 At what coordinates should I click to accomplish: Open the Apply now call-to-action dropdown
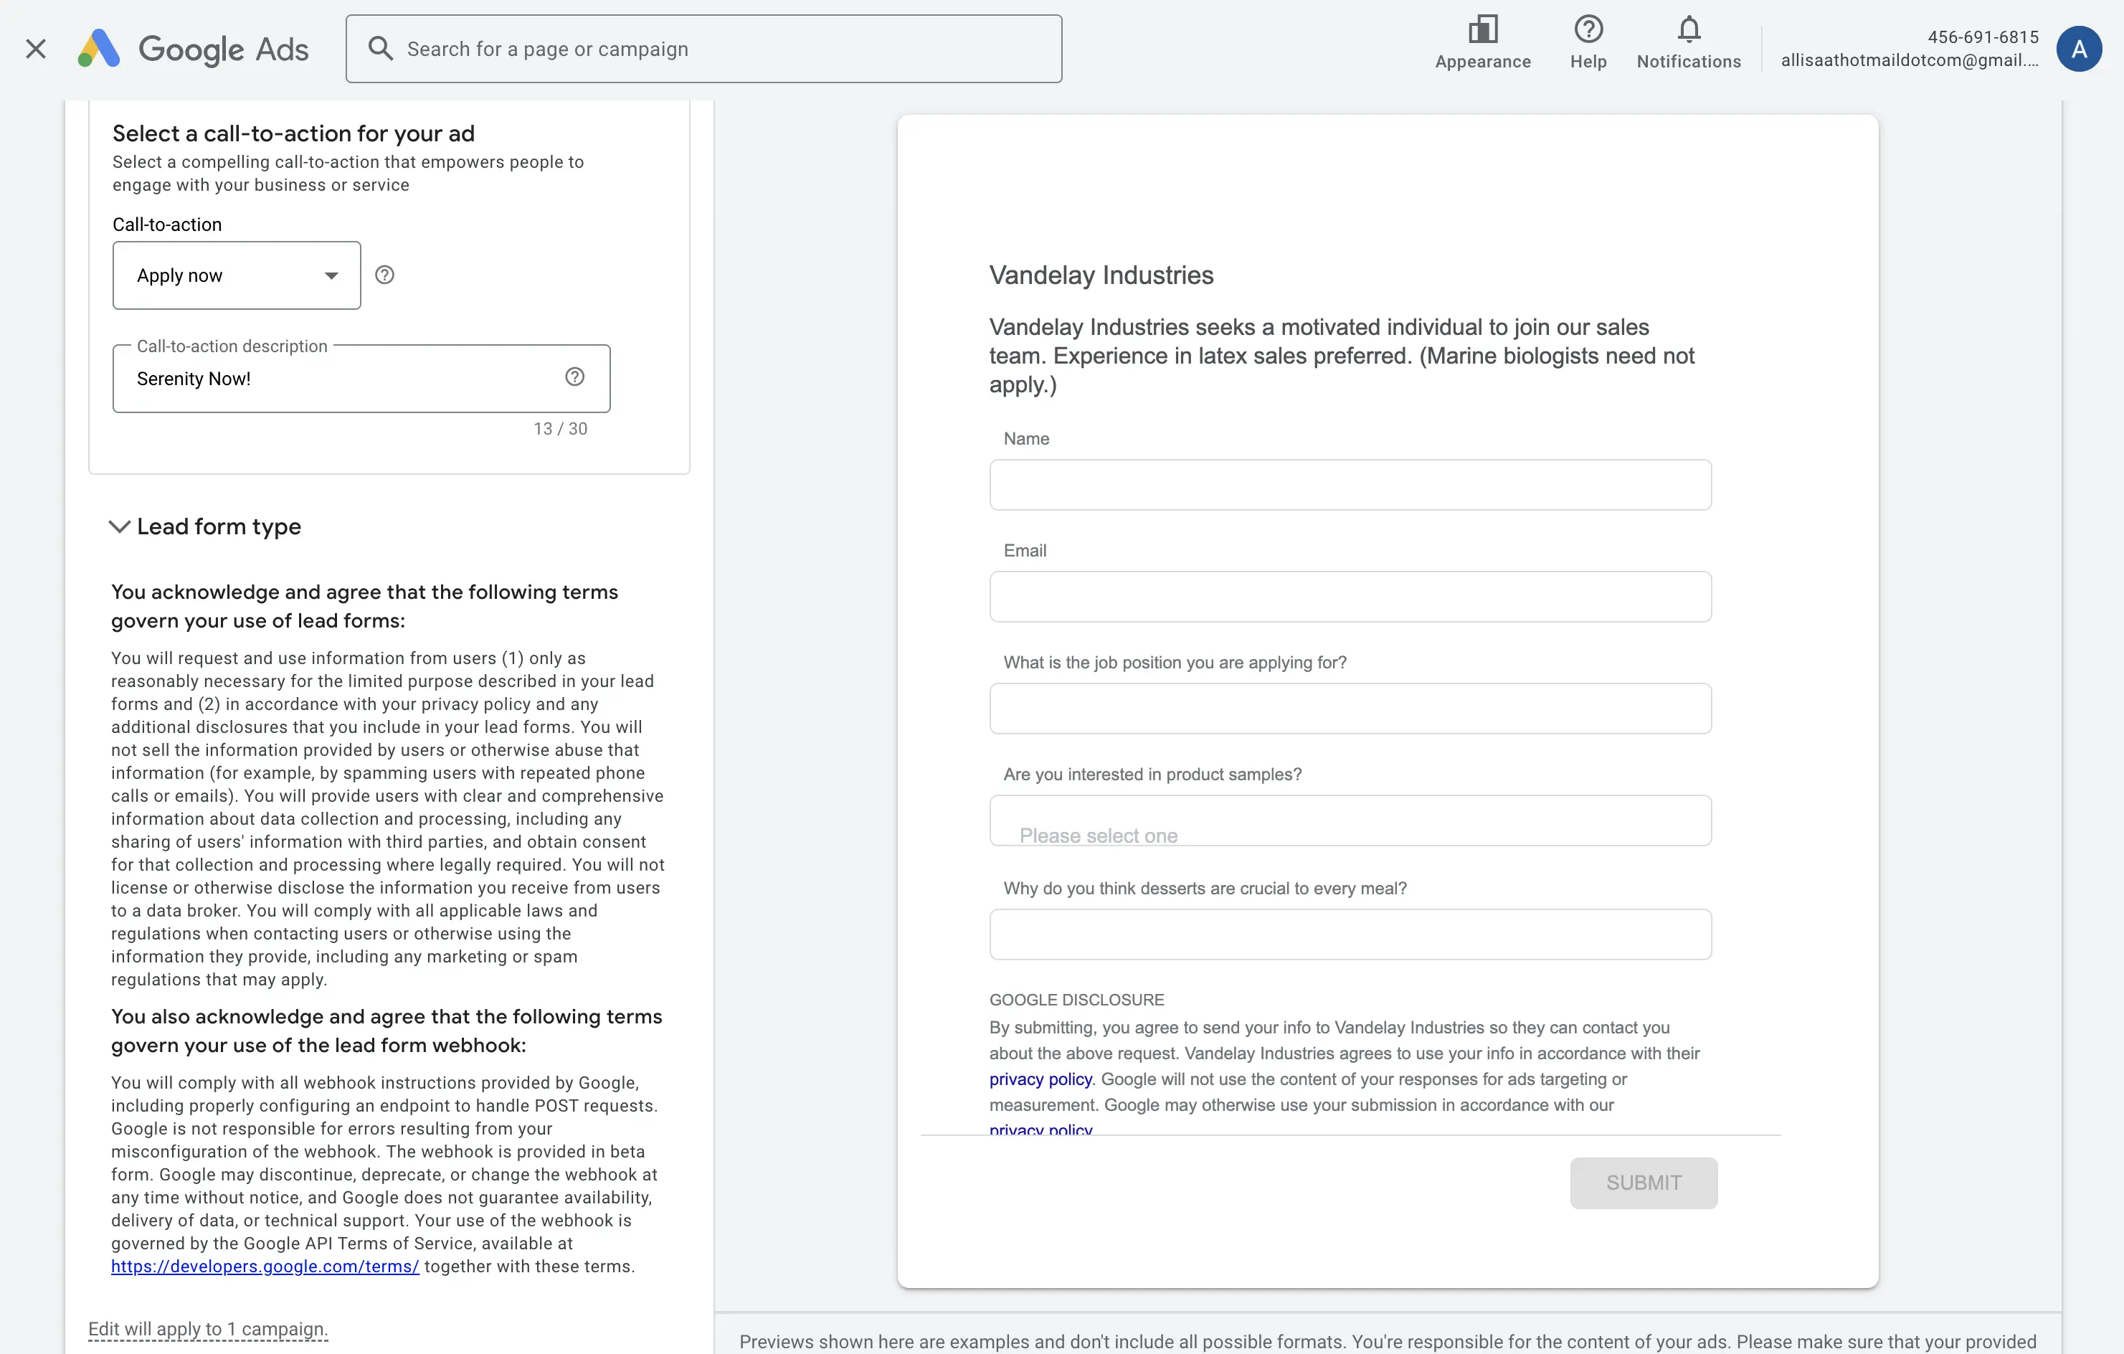(237, 275)
